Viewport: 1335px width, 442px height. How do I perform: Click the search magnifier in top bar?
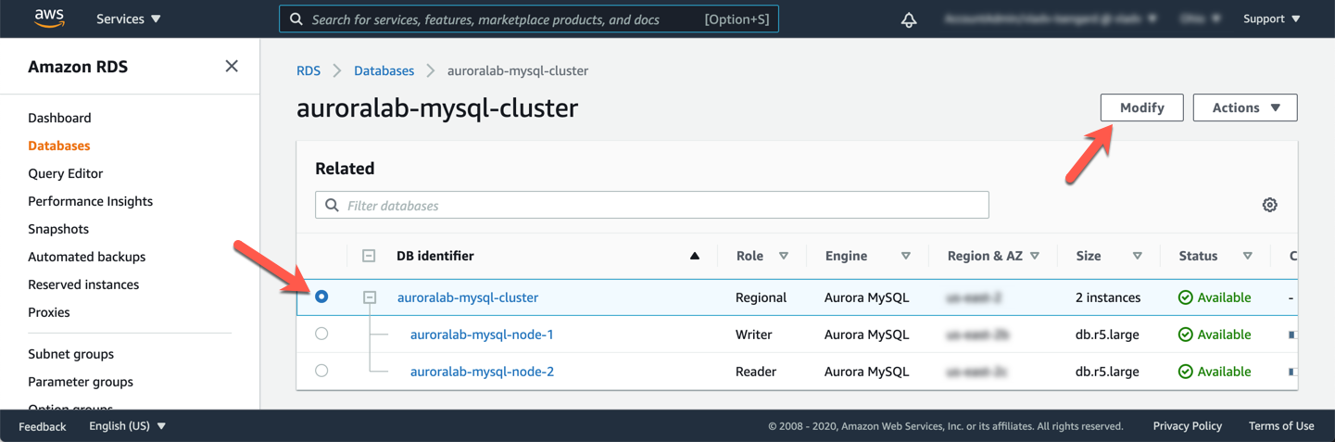296,19
